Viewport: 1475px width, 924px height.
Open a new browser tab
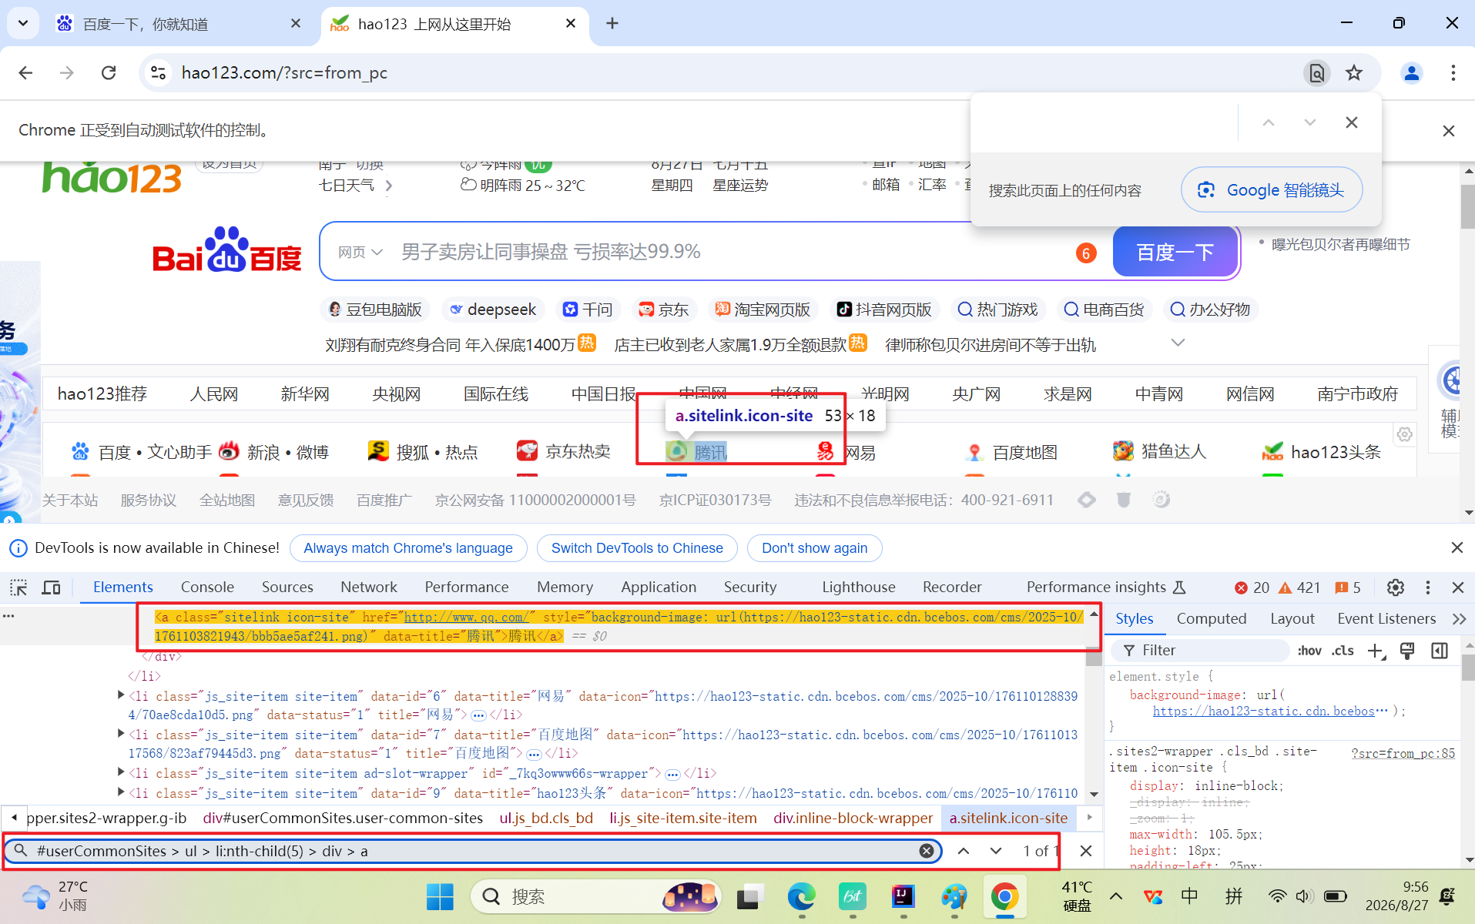[612, 24]
